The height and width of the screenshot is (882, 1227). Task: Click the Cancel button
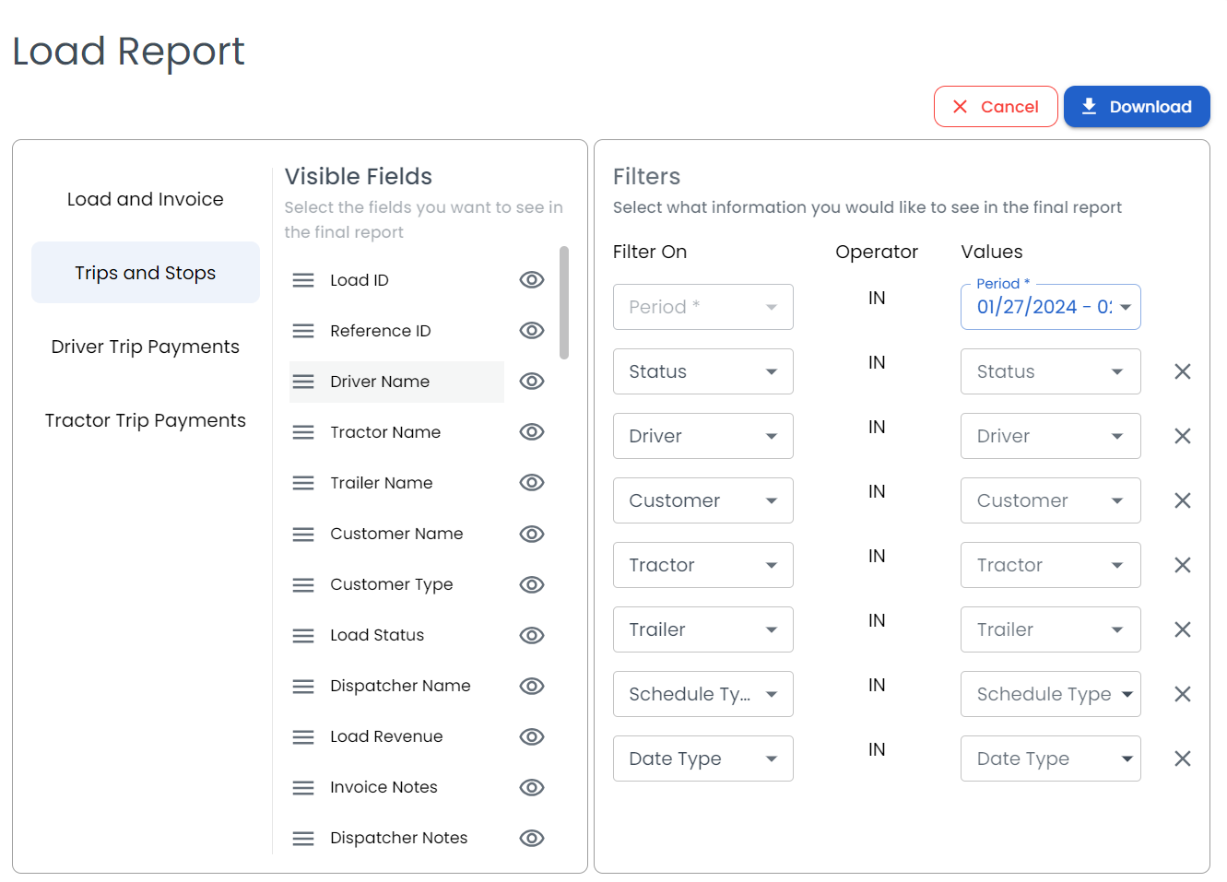click(x=996, y=106)
